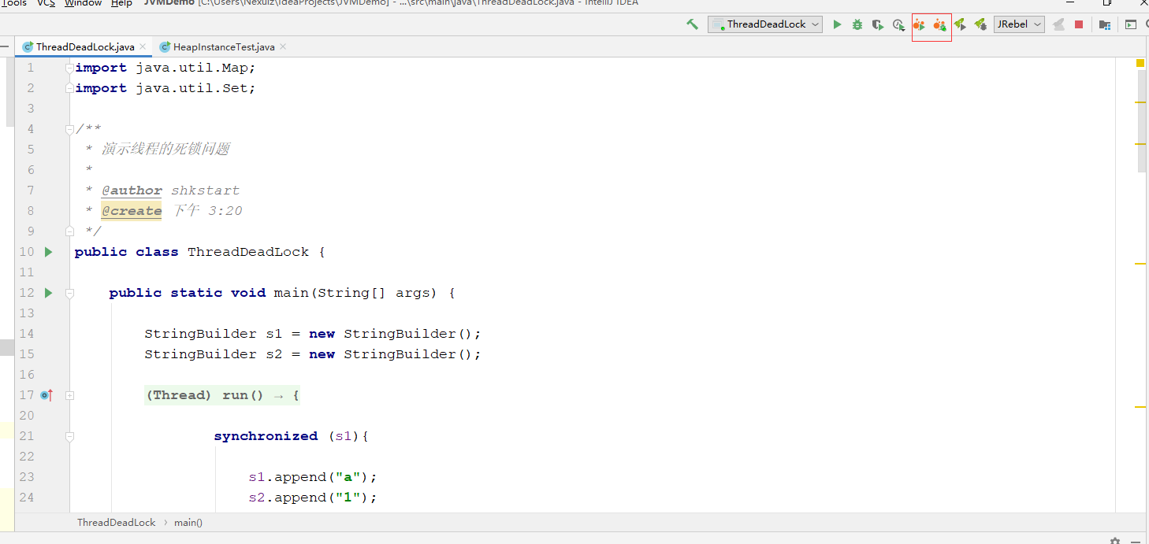Screen dimensions: 1149x544
Task: Launch VisualVM run icon in toolbar
Action: [x=919, y=24]
